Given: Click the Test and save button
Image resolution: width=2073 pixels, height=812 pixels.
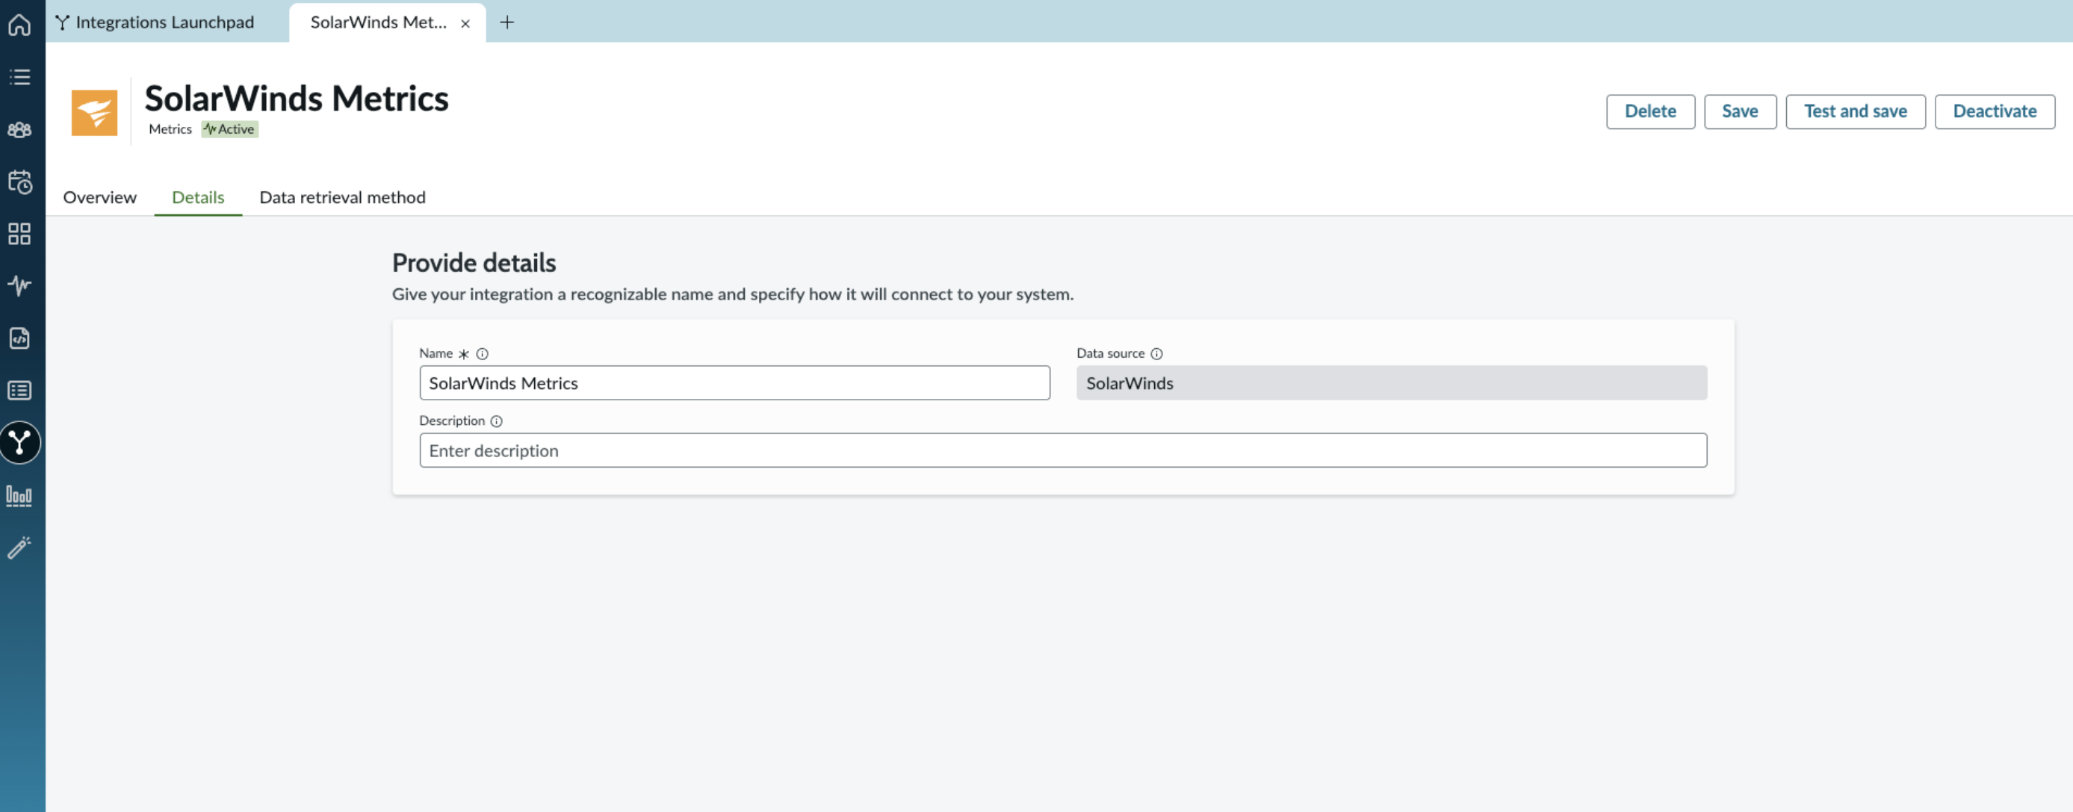Looking at the screenshot, I should point(1856,111).
